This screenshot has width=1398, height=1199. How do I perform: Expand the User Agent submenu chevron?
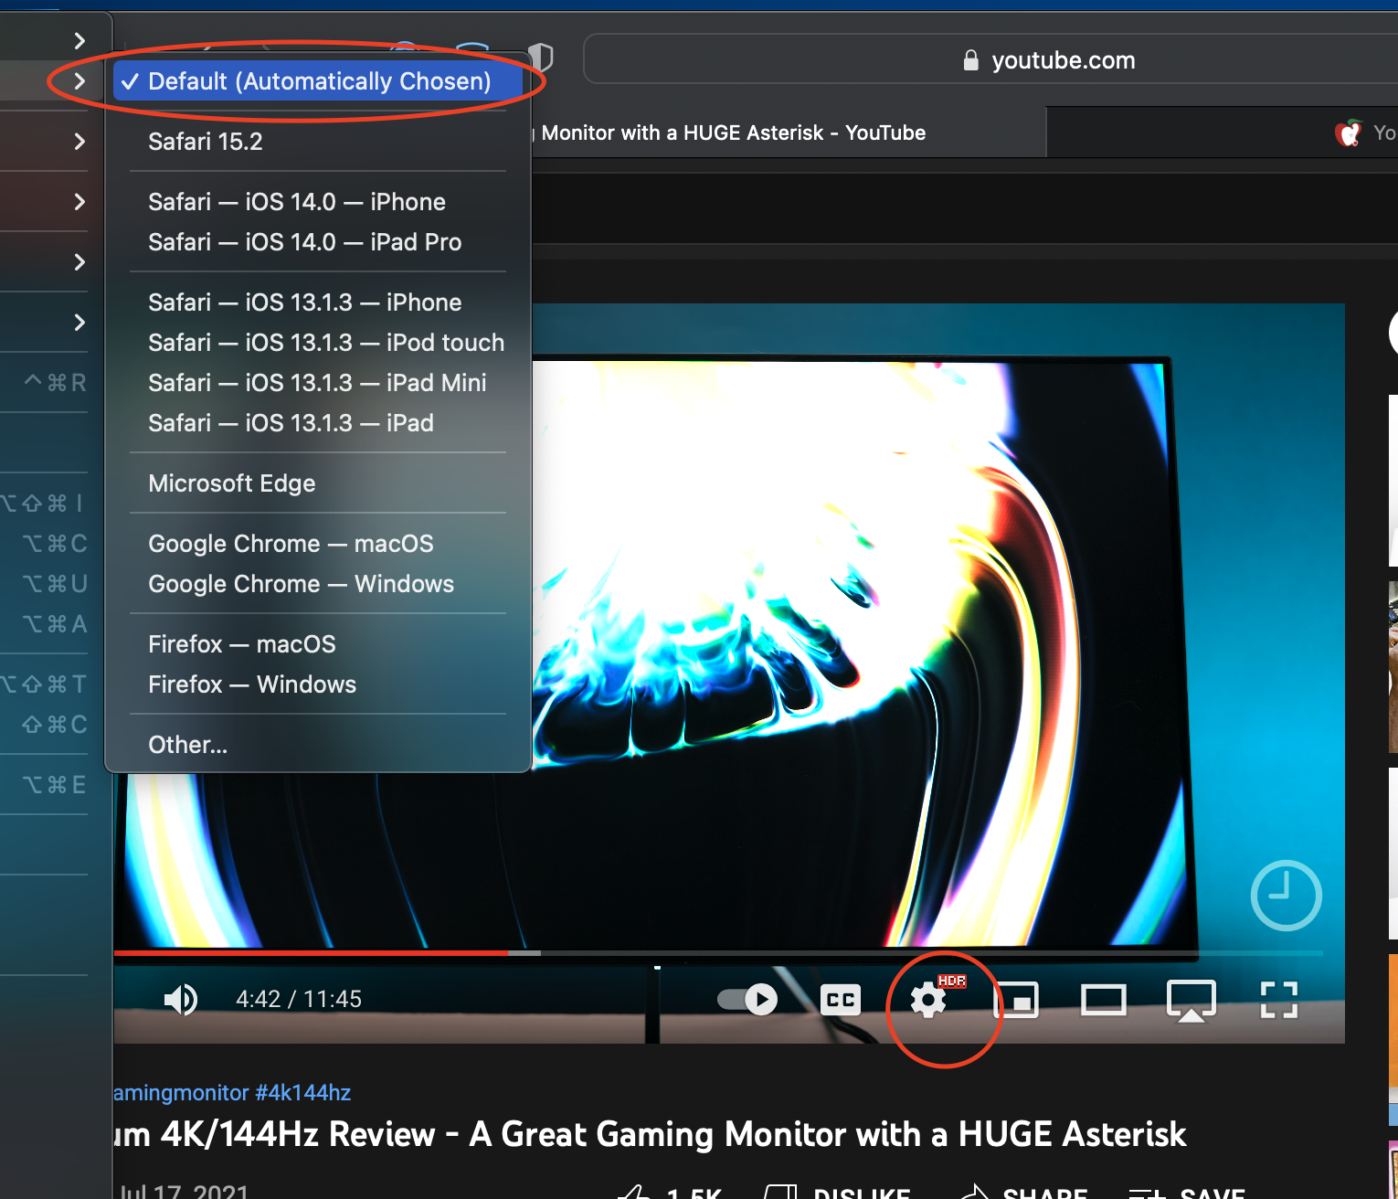point(79,81)
